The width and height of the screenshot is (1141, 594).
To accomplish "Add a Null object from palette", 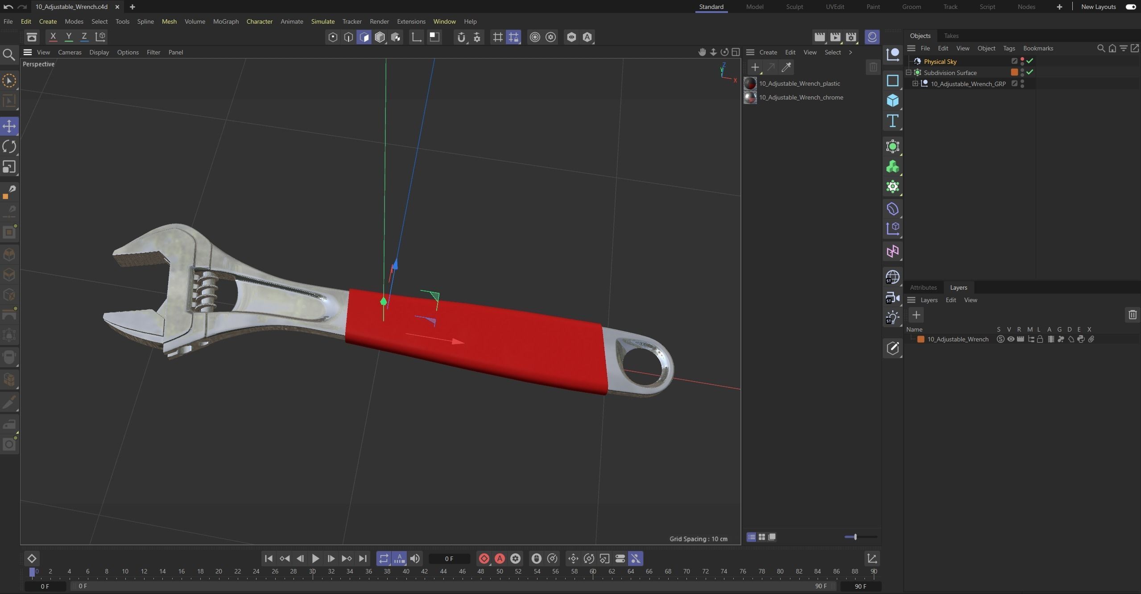I will (x=893, y=54).
